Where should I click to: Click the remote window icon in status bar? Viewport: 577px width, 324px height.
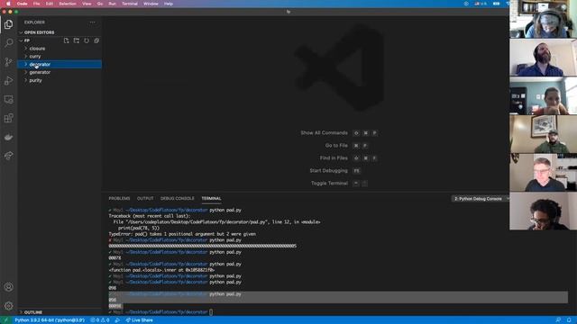click(x=5, y=320)
